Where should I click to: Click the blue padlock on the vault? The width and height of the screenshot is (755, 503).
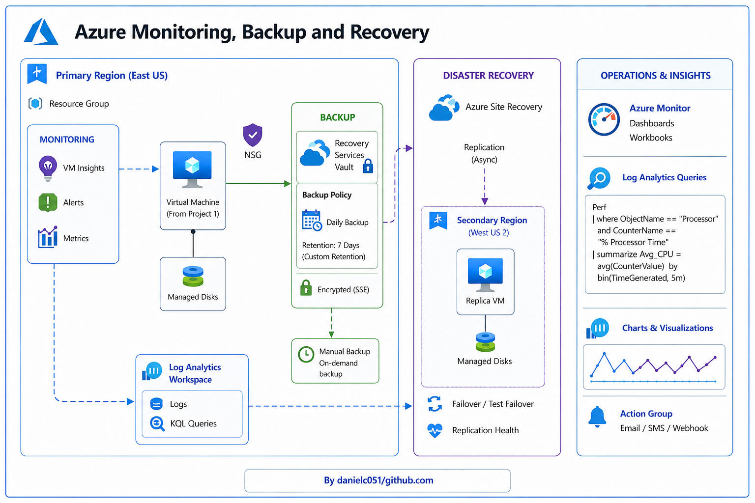(x=368, y=167)
